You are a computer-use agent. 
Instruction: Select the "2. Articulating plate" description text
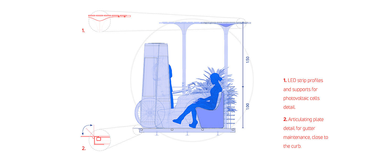click(x=306, y=133)
